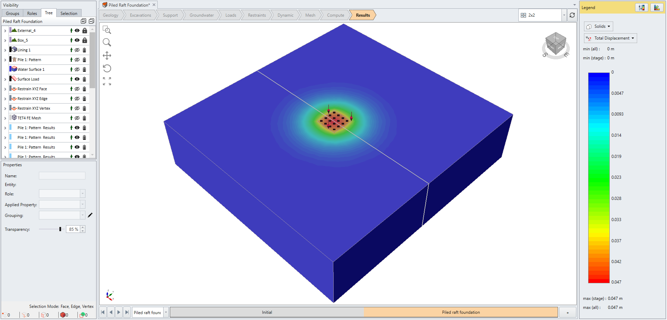Image resolution: width=667 pixels, height=320 pixels.
Task: Open the Total Displacement result dropdown
Action: pos(610,38)
